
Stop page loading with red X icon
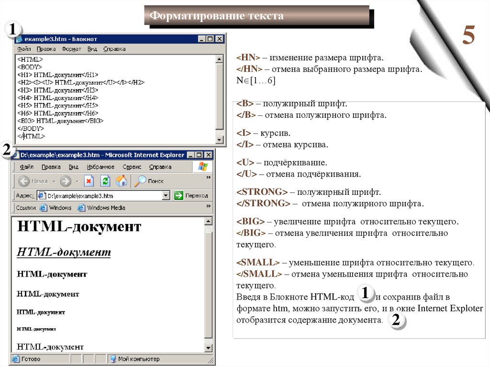click(x=89, y=181)
